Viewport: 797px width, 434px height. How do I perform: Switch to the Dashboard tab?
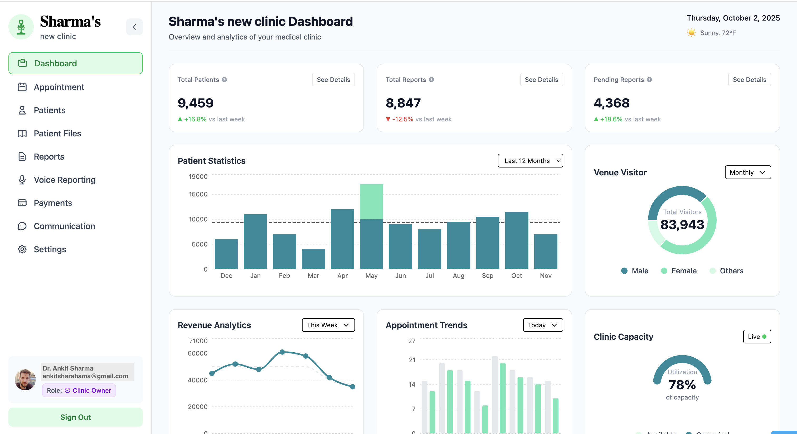click(55, 63)
